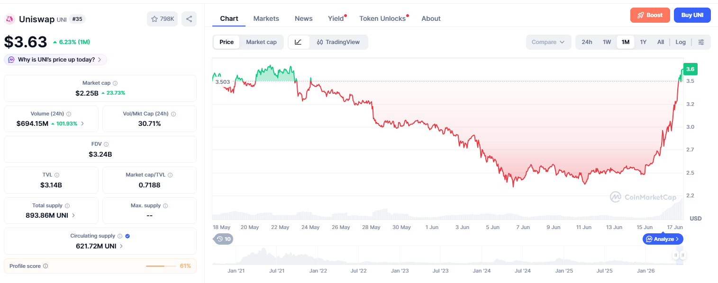Click the Profile score progress bar
Viewport: 718px width, 283px height.
pyautogui.click(x=161, y=266)
